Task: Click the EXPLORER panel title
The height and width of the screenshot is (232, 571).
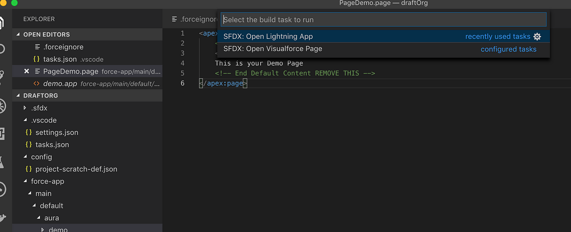Action: click(39, 19)
